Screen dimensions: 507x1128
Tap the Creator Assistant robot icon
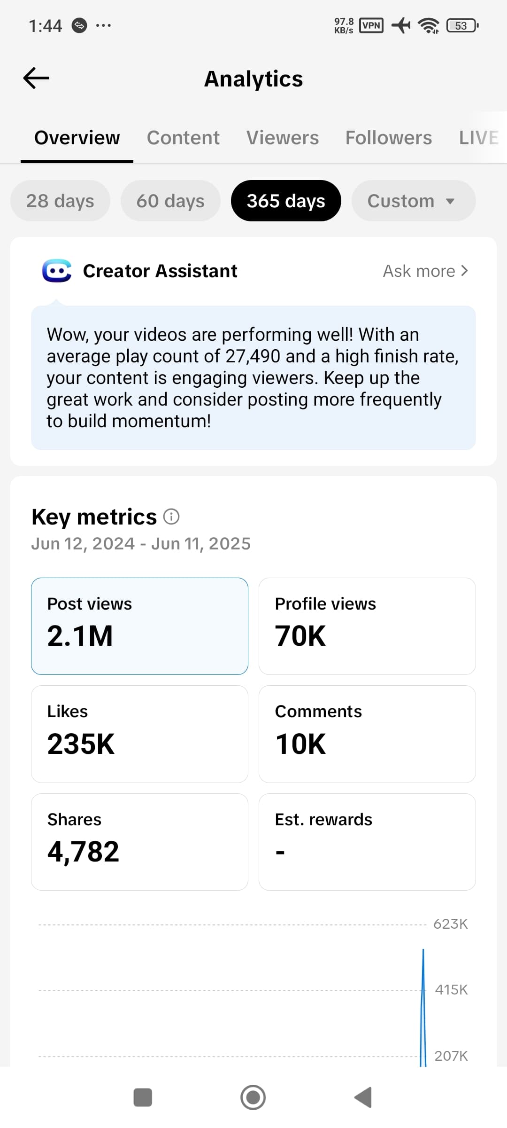(x=57, y=271)
